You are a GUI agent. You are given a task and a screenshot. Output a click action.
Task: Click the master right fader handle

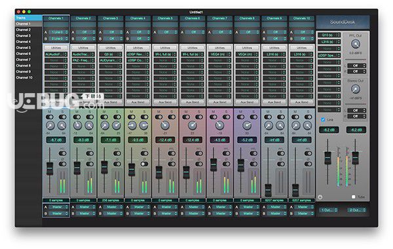(x=355, y=158)
